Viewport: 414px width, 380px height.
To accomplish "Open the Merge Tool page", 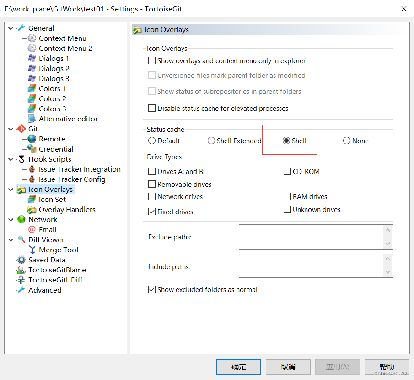I will [x=59, y=250].
